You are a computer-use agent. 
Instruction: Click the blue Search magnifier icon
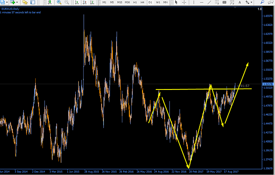(262, 2)
